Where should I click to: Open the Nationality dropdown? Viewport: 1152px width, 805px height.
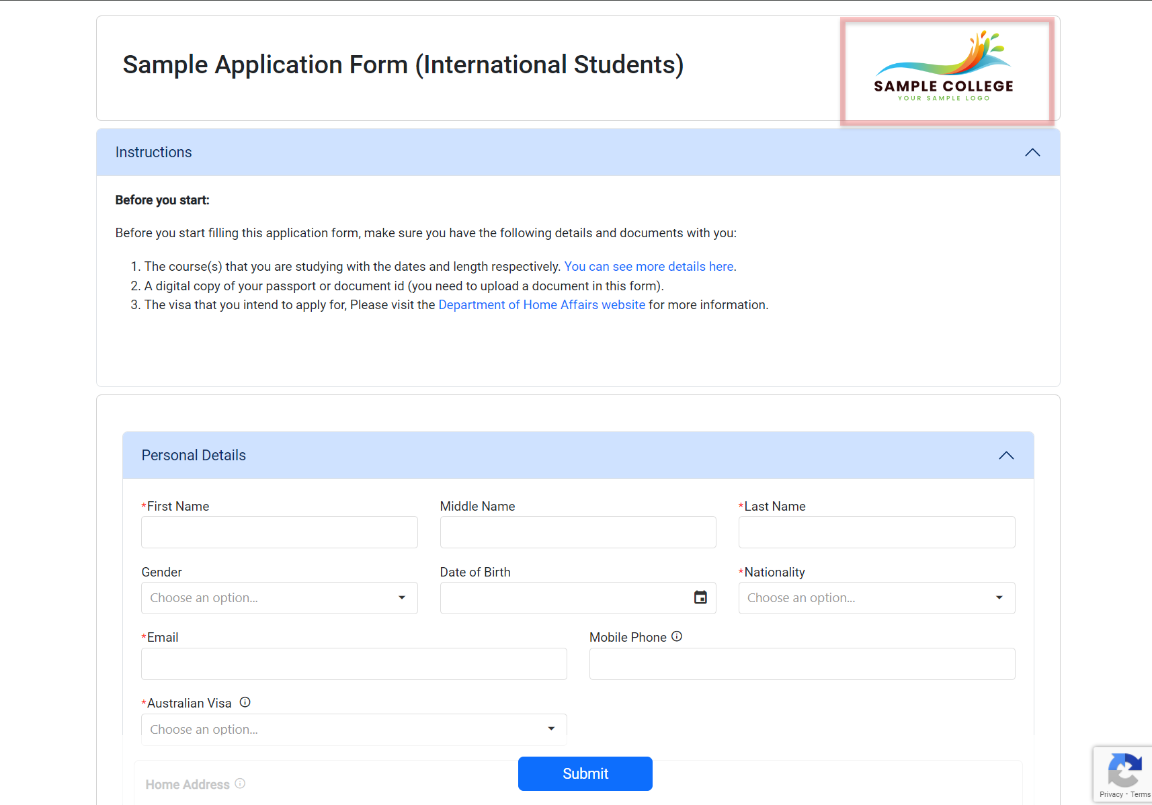[876, 598]
